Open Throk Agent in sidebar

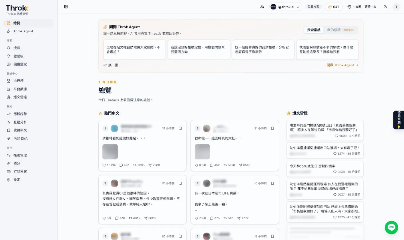(x=29, y=31)
